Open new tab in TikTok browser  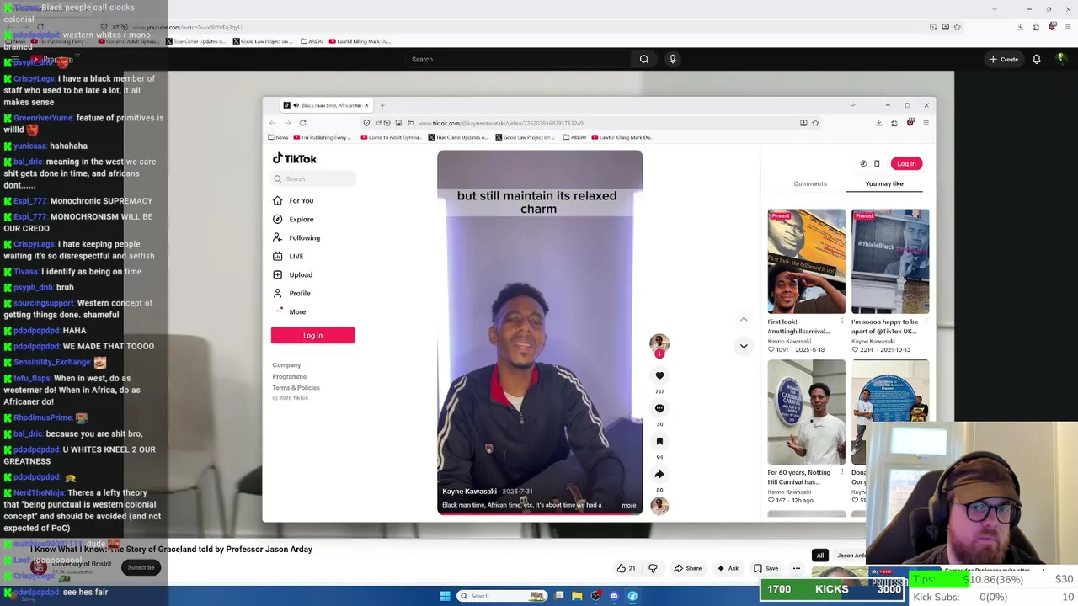[382, 105]
